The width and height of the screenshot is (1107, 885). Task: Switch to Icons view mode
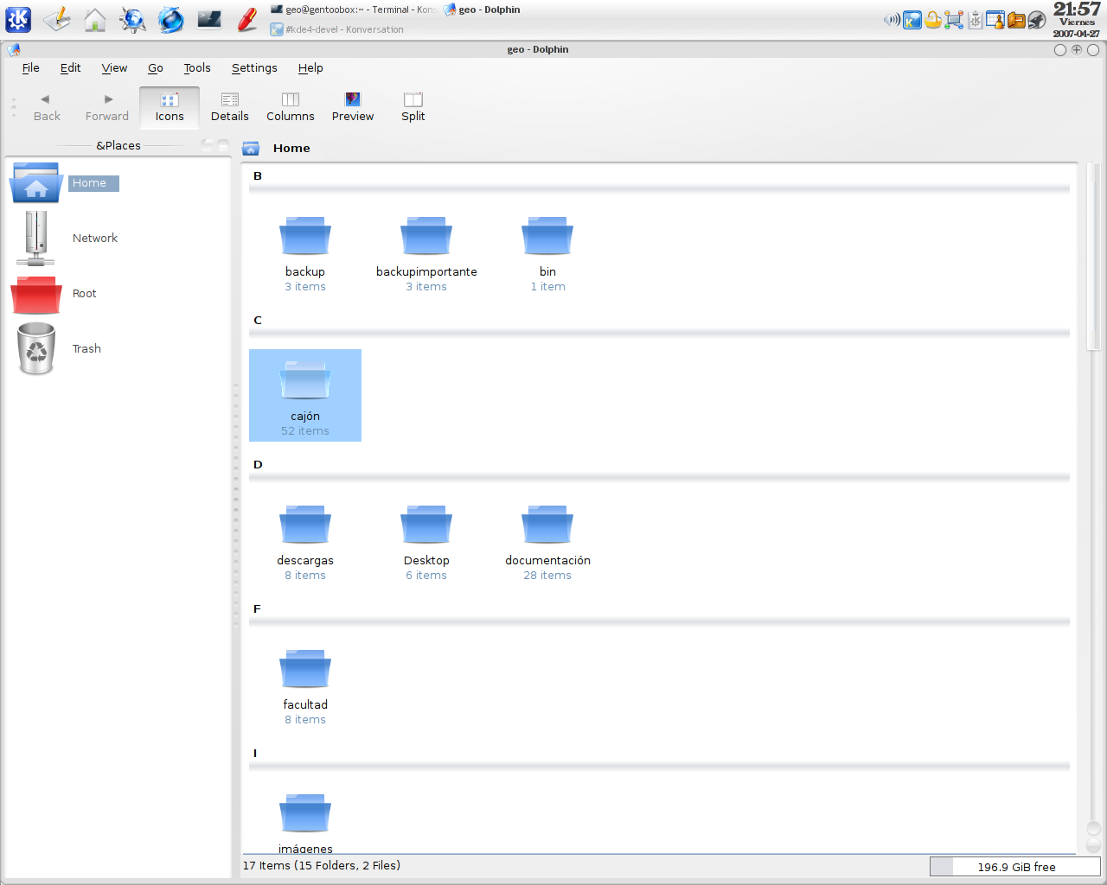[170, 108]
